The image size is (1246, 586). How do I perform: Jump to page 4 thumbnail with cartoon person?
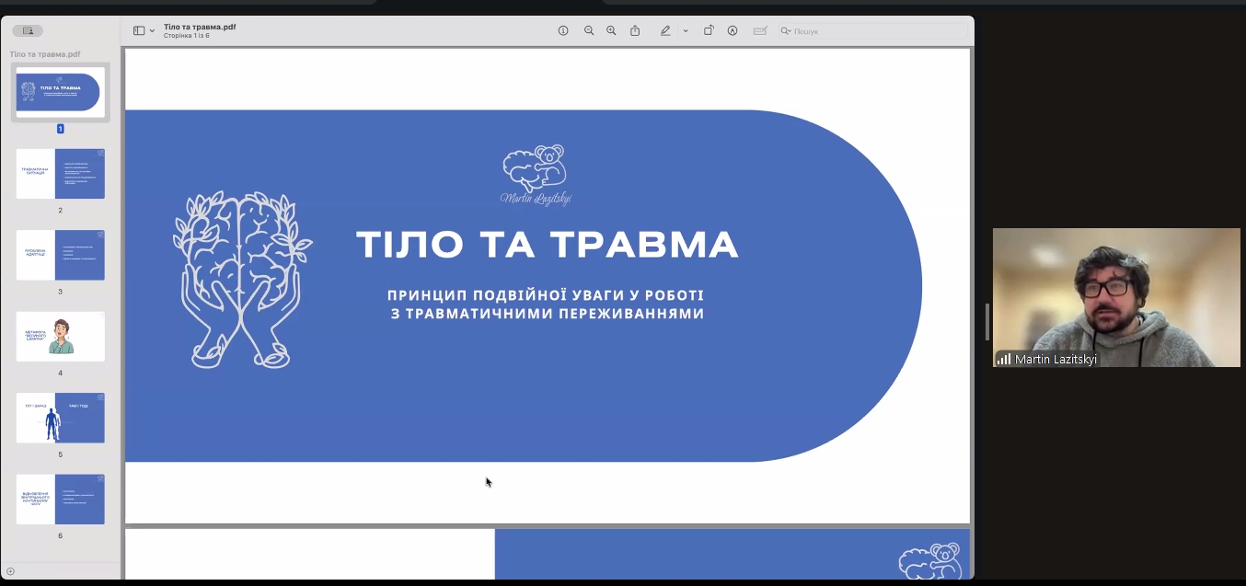[61, 337]
